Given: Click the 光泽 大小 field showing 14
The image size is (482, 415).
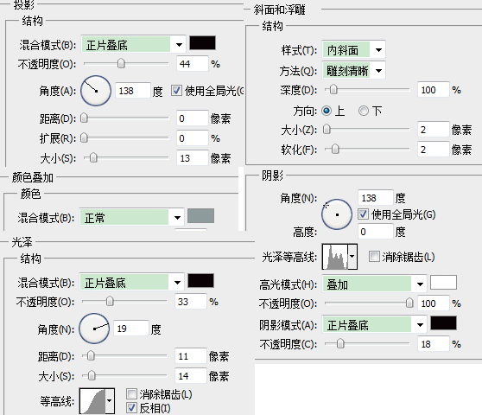Looking at the screenshot, I should pyautogui.click(x=191, y=375).
